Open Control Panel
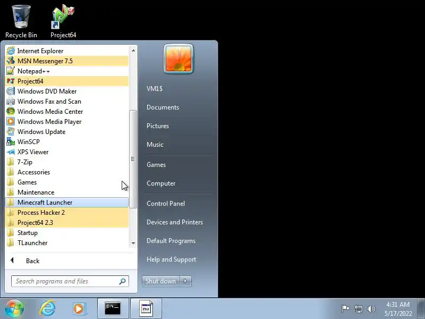Image resolution: width=425 pixels, height=319 pixels. tap(166, 204)
